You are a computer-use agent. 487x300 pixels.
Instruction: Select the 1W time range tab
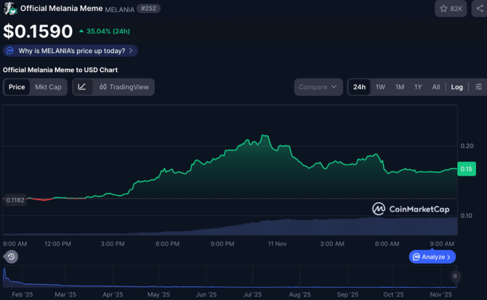pos(380,87)
